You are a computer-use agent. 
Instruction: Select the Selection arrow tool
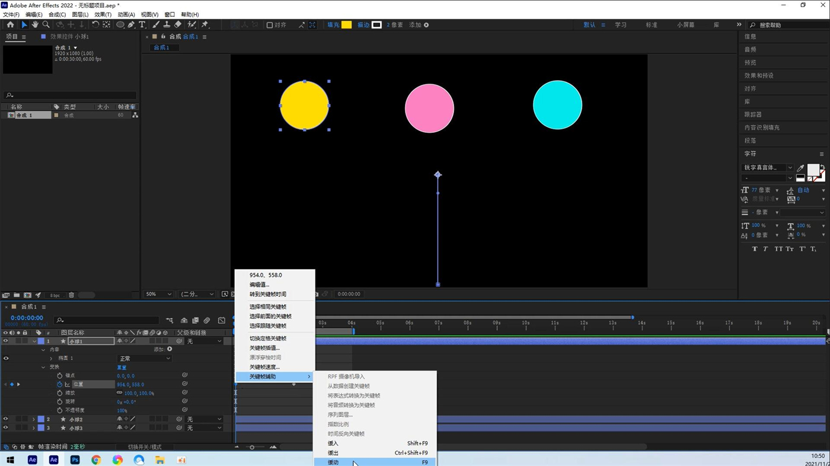pyautogui.click(x=24, y=25)
